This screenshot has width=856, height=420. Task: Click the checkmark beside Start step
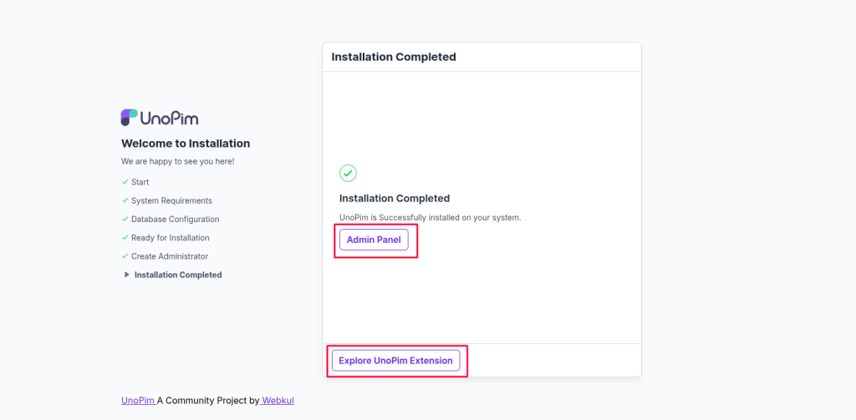click(125, 182)
